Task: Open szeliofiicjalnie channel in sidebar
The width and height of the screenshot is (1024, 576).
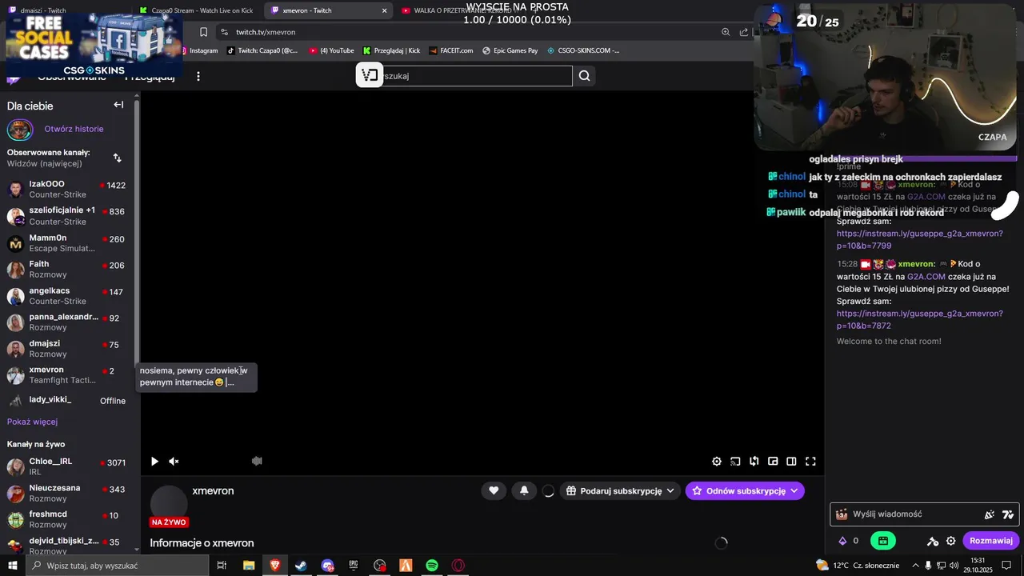Action: coord(68,216)
